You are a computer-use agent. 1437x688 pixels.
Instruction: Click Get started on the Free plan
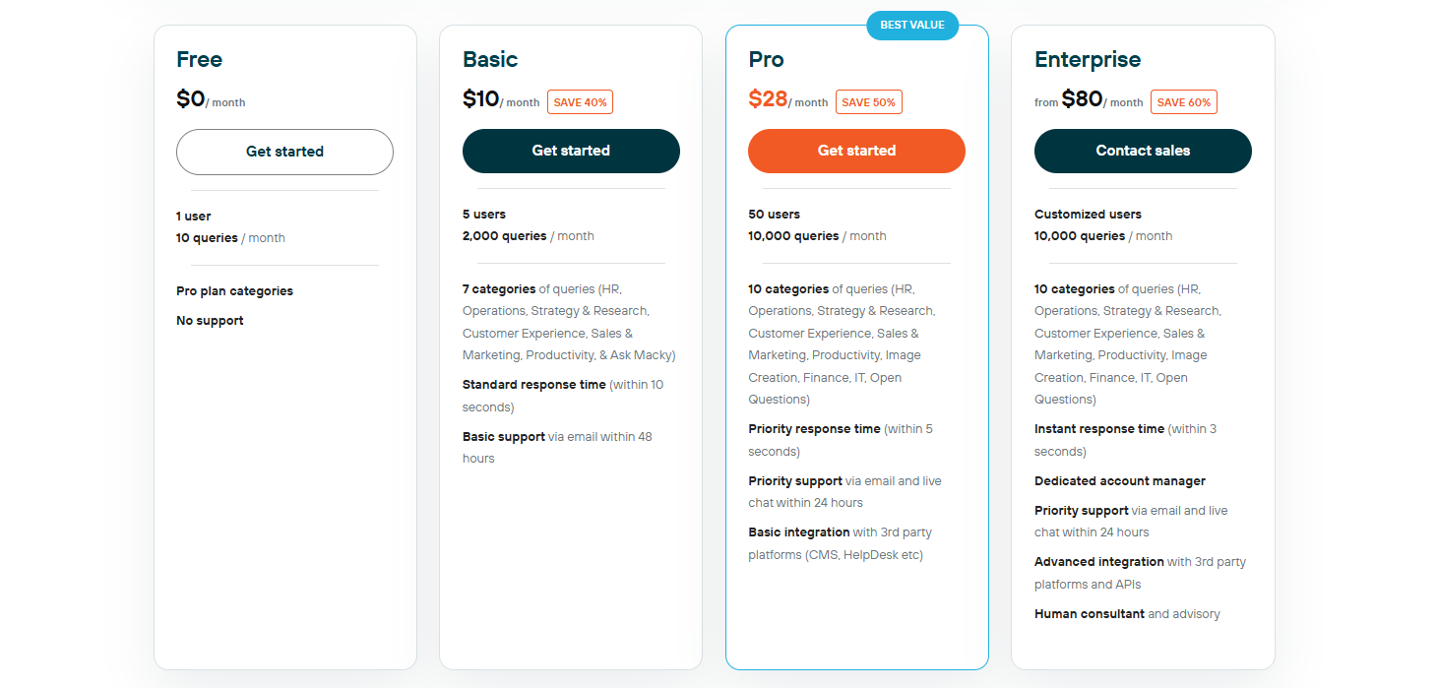[284, 152]
